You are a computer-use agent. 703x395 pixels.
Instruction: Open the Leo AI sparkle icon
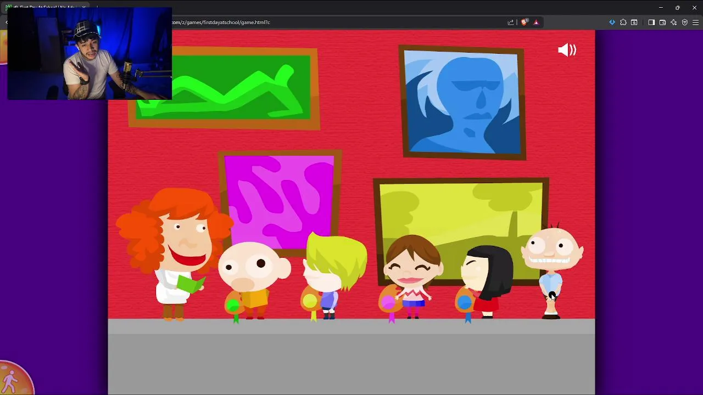(x=674, y=22)
